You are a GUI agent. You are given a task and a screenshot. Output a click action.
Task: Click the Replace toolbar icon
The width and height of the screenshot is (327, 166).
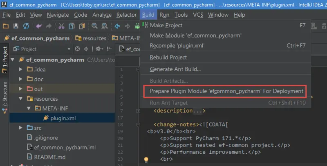[105, 26]
